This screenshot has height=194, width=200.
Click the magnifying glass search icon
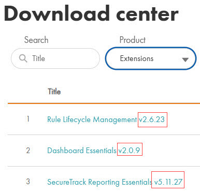point(23,58)
